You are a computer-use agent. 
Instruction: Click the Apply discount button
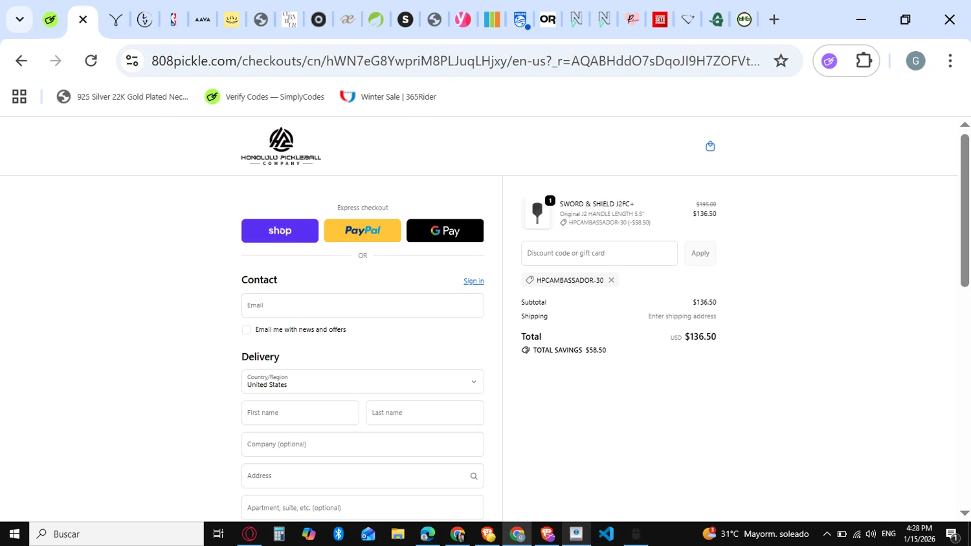point(700,254)
